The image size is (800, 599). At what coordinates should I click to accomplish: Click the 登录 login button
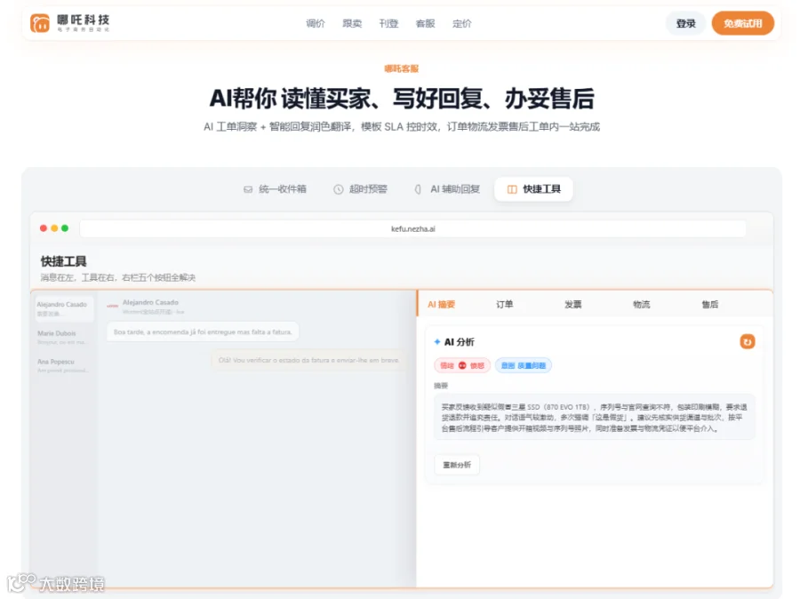(685, 23)
